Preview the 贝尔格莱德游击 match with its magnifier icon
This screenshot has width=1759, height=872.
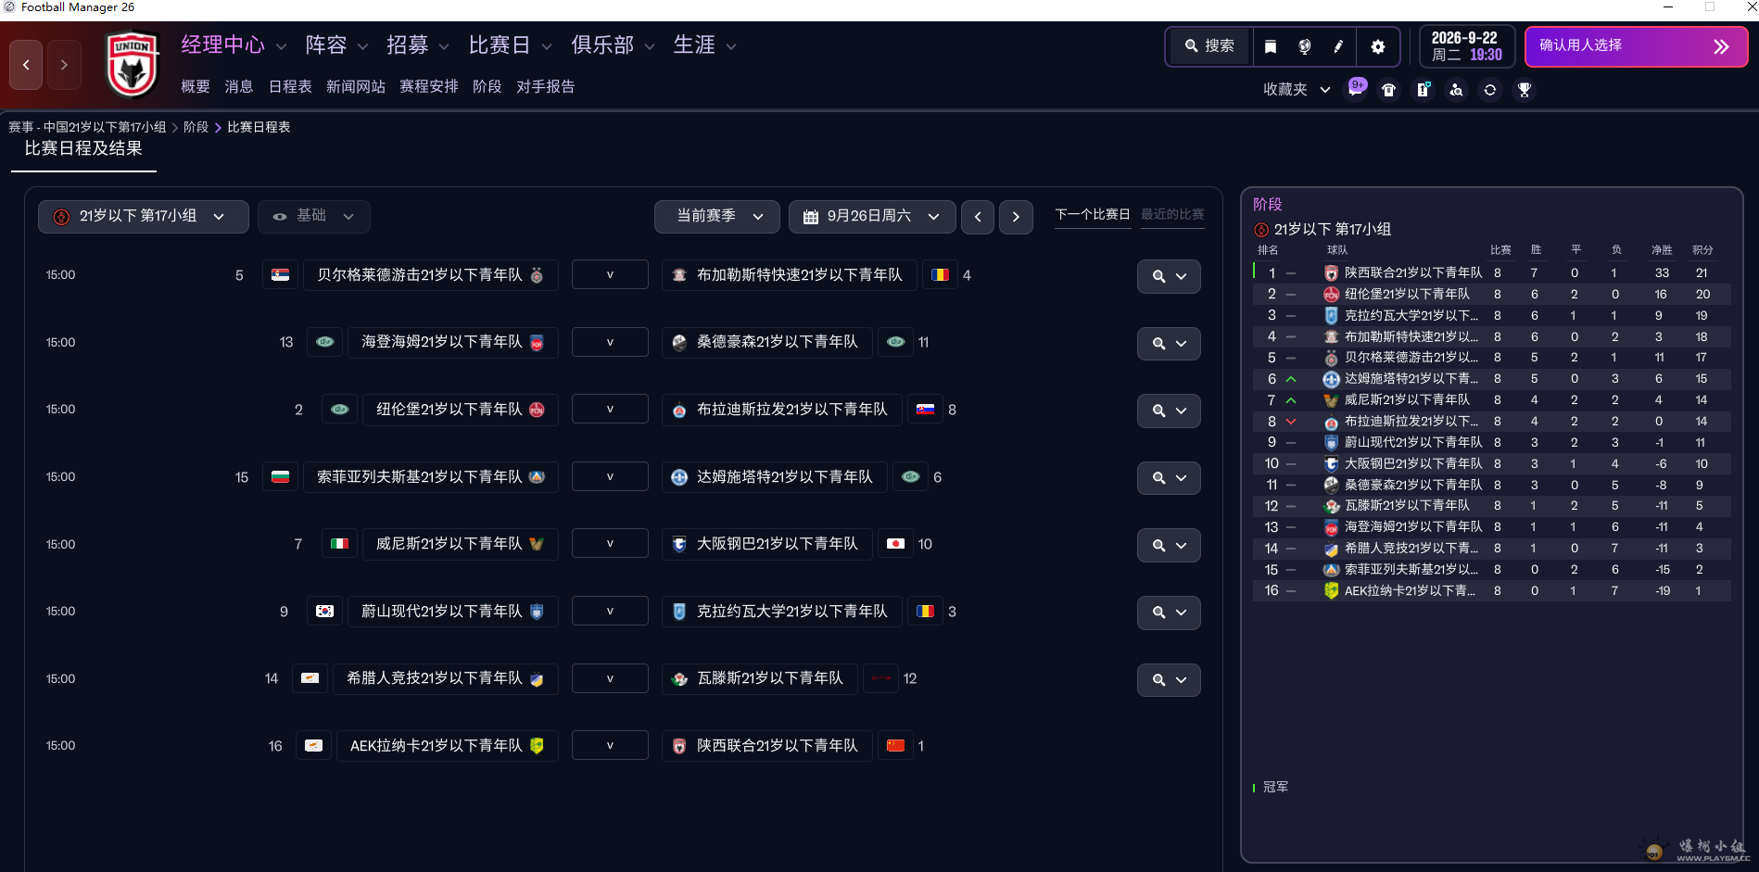1158,275
